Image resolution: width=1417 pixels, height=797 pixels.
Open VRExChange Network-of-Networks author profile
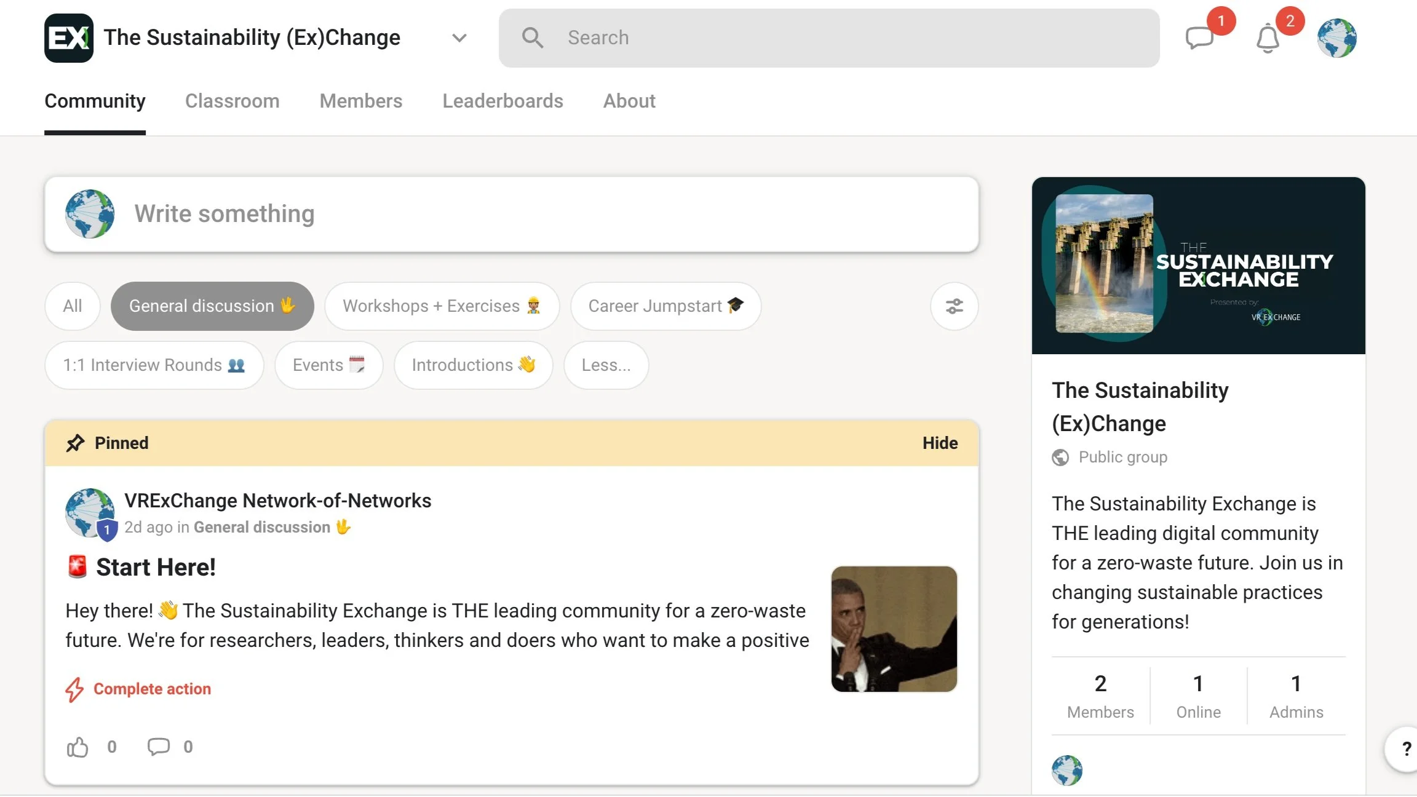[x=277, y=501]
